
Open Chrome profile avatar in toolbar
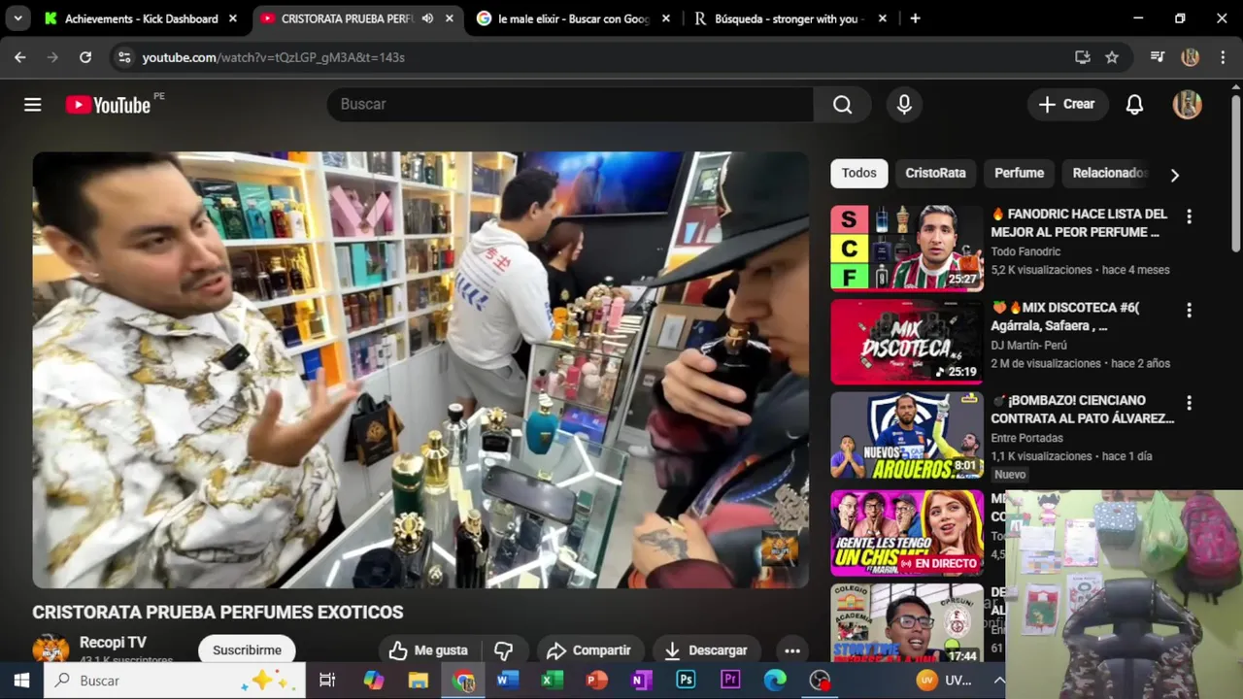click(x=1190, y=57)
